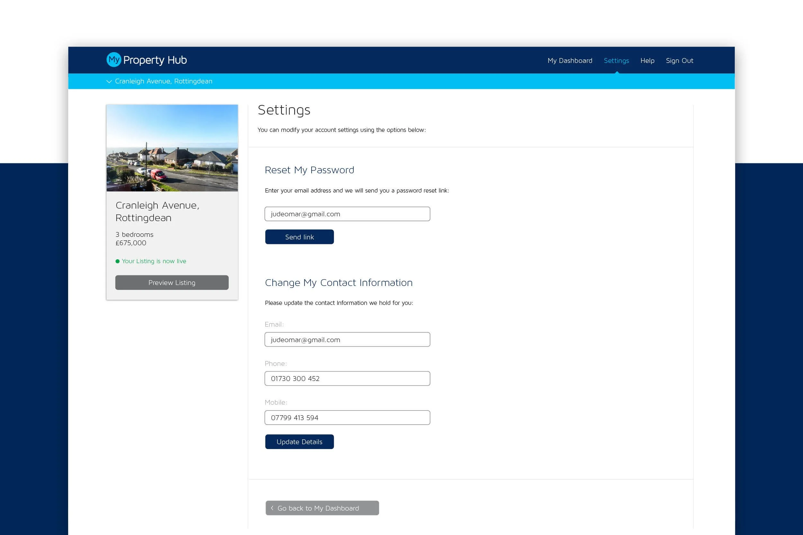
Task: Open the Cranleigh Avenue, Rottingdean property selector
Action: coord(159,81)
